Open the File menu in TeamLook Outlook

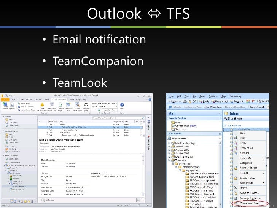pos(171,96)
